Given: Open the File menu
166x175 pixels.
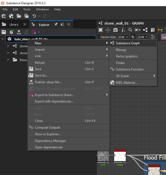Looking at the screenshot, I should pos(5,9).
